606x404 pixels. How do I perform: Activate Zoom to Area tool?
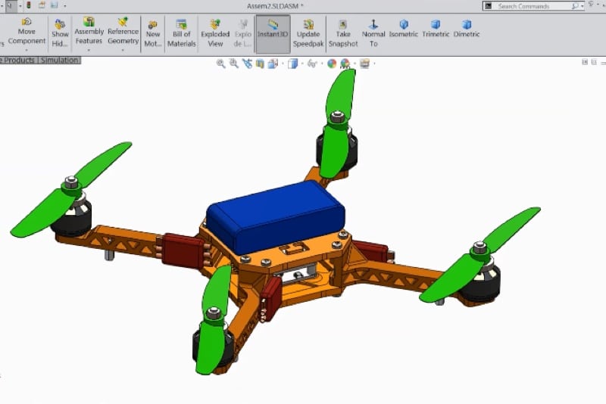click(233, 64)
